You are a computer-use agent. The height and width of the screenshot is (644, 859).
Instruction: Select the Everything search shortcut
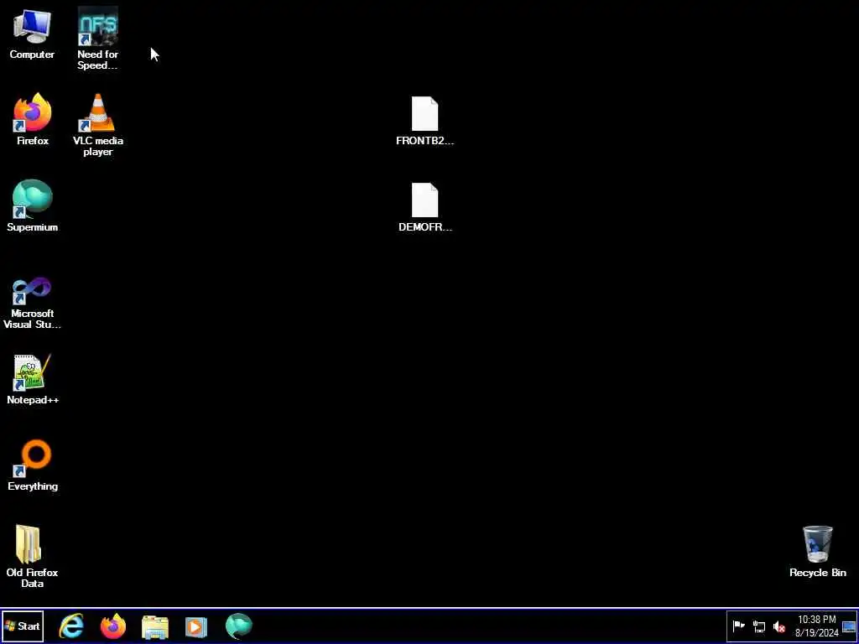33,465
